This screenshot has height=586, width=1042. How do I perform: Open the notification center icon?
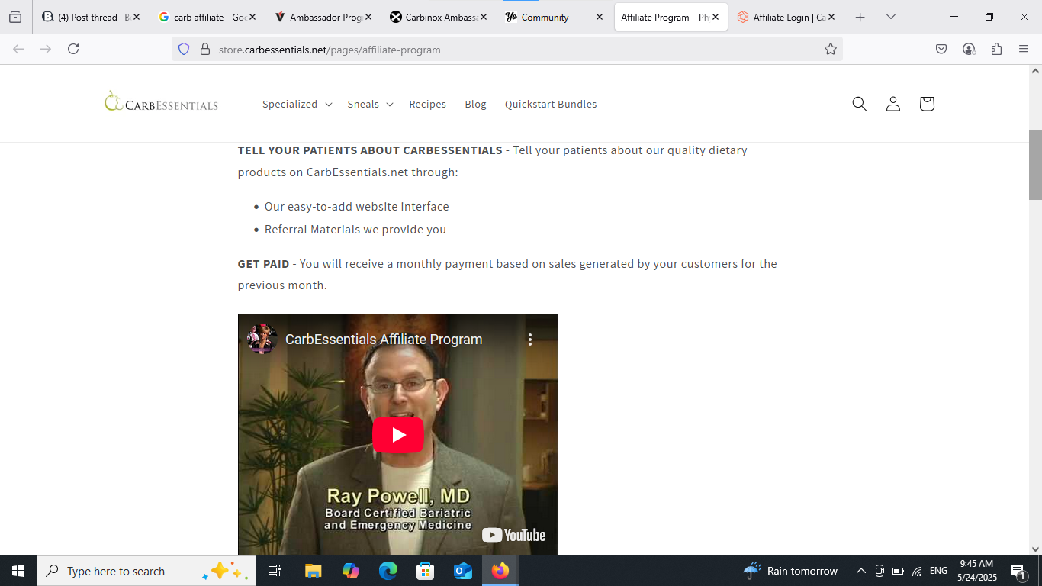[1018, 571]
